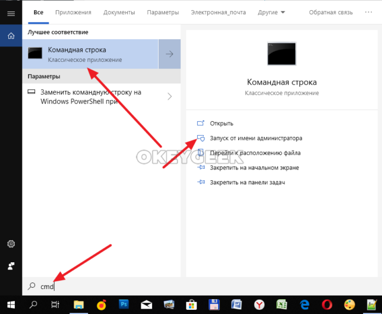Screen dimensions: 382x314
Task: Expand the PowerShell setting chevron
Action: point(169,96)
